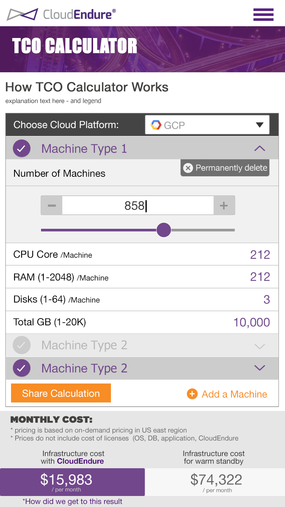Increase machines with the plus button
This screenshot has height=507, width=285.
click(224, 206)
